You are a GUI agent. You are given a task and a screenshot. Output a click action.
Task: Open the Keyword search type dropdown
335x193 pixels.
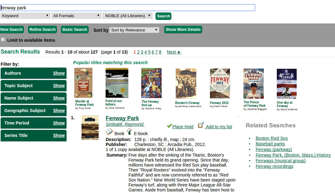pos(25,16)
